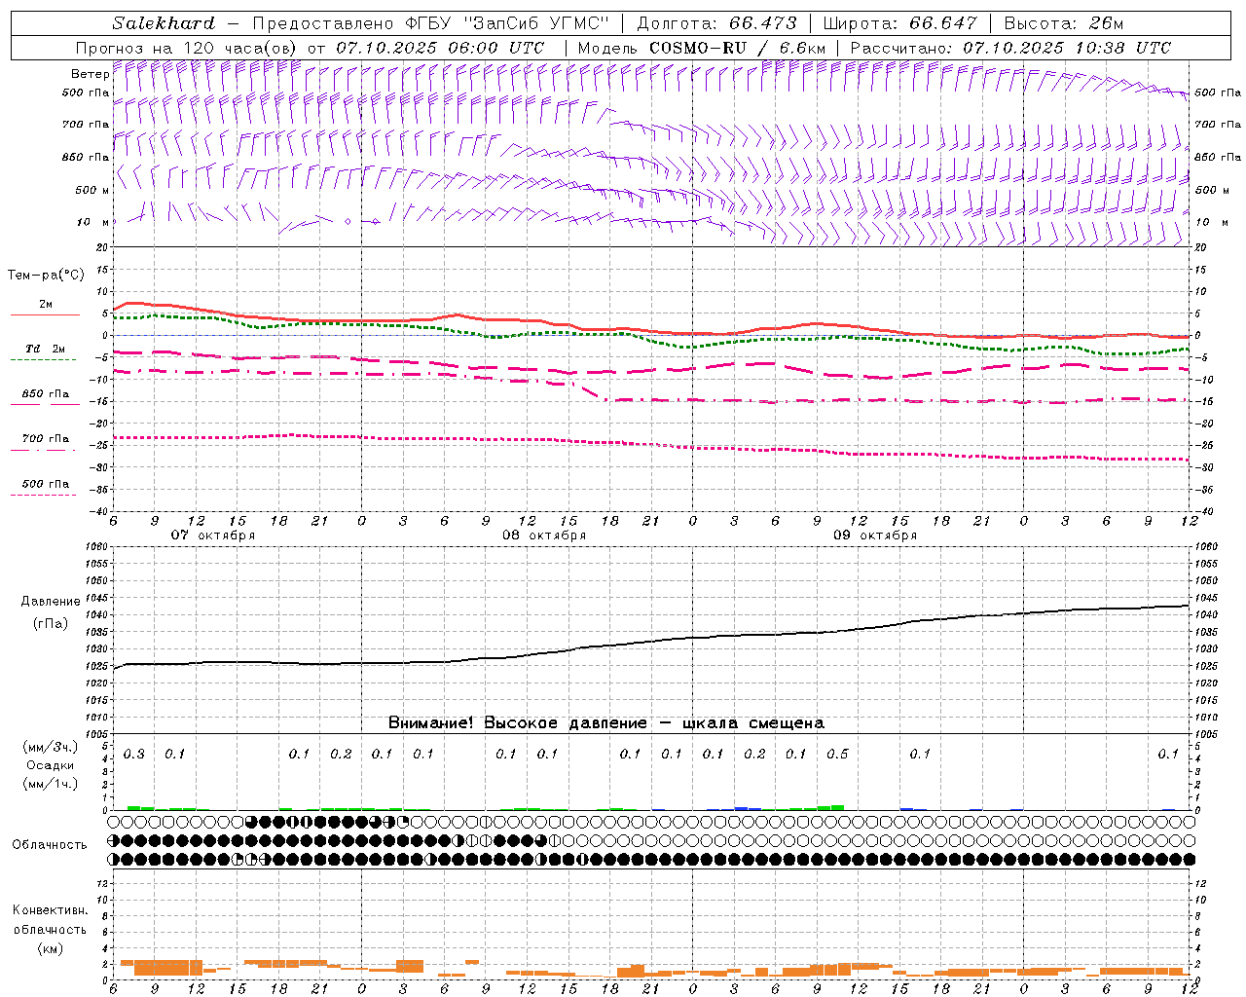Image resolution: width=1246 pixels, height=997 pixels.
Task: Select the Модель COSMO-RU / 6.6км label
Action: (x=702, y=48)
